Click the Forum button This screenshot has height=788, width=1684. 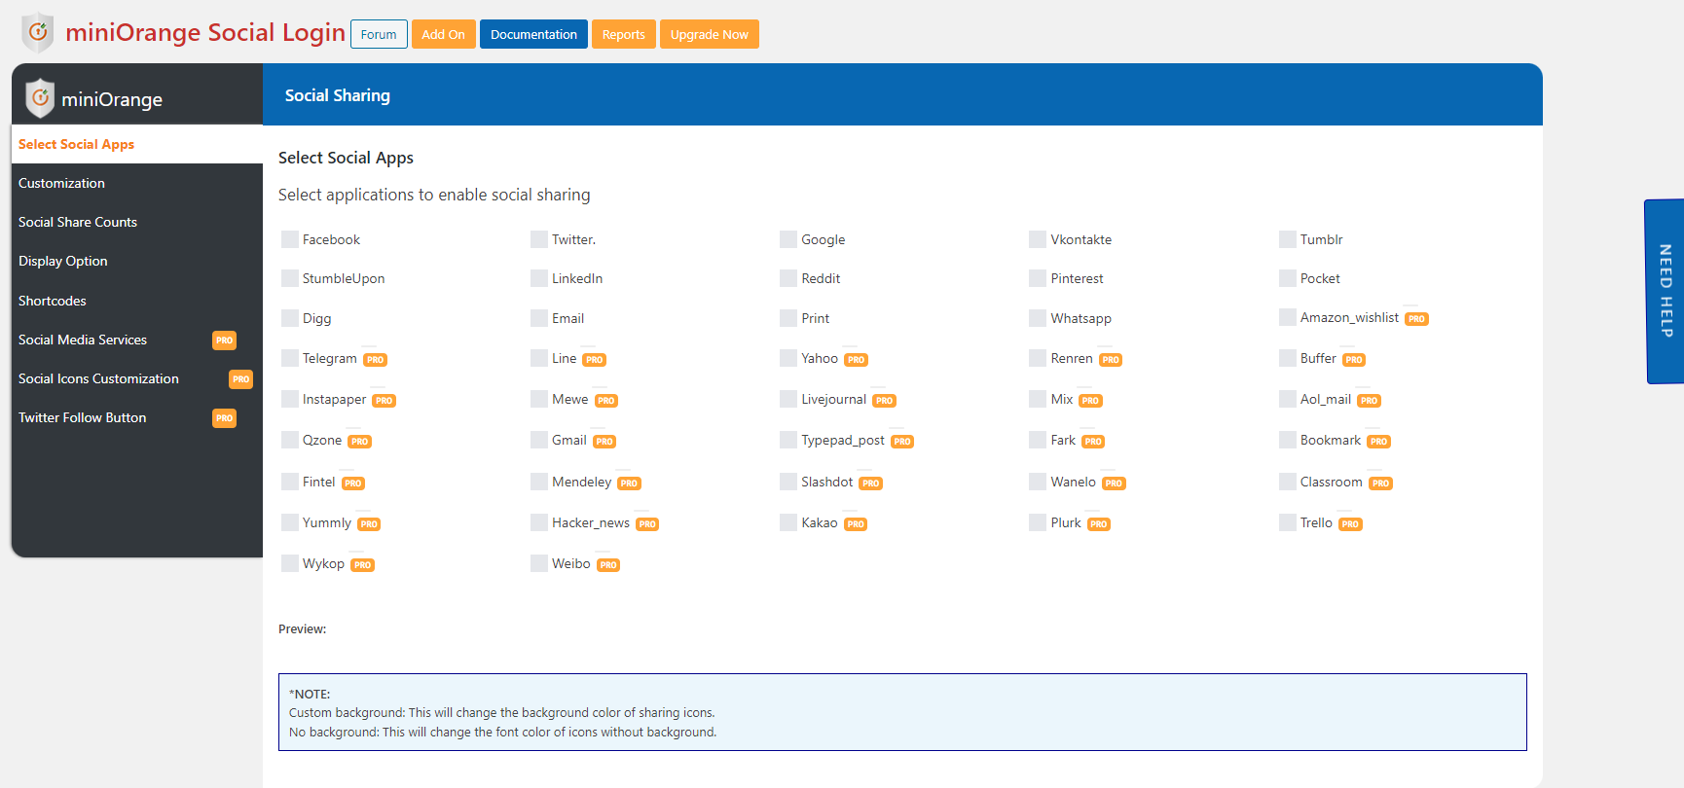pos(379,34)
